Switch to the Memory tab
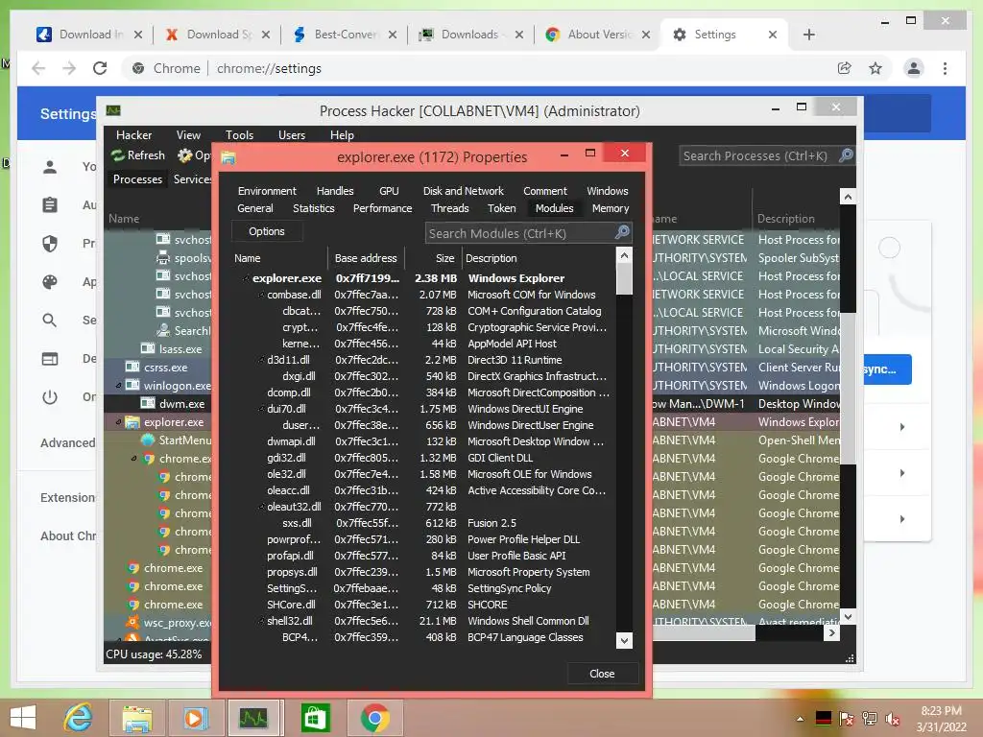Screen dimensions: 983x737 (x=610, y=208)
